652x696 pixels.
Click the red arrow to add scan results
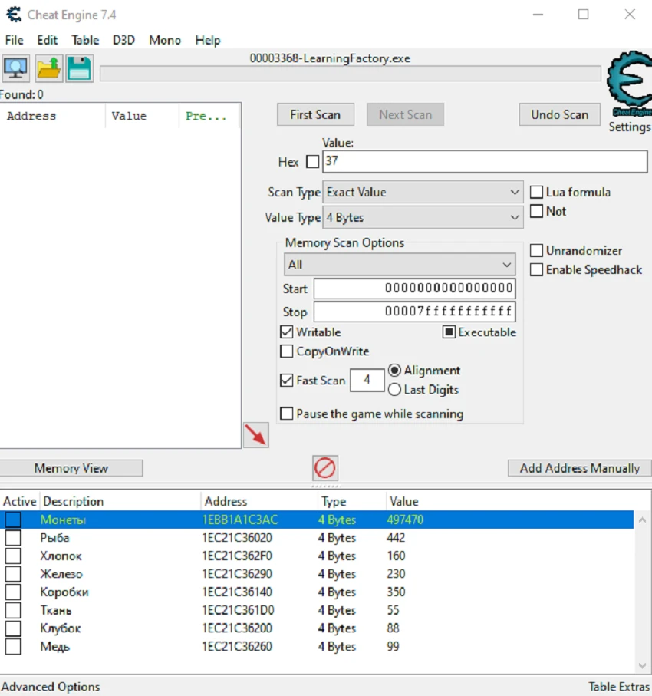click(x=255, y=434)
